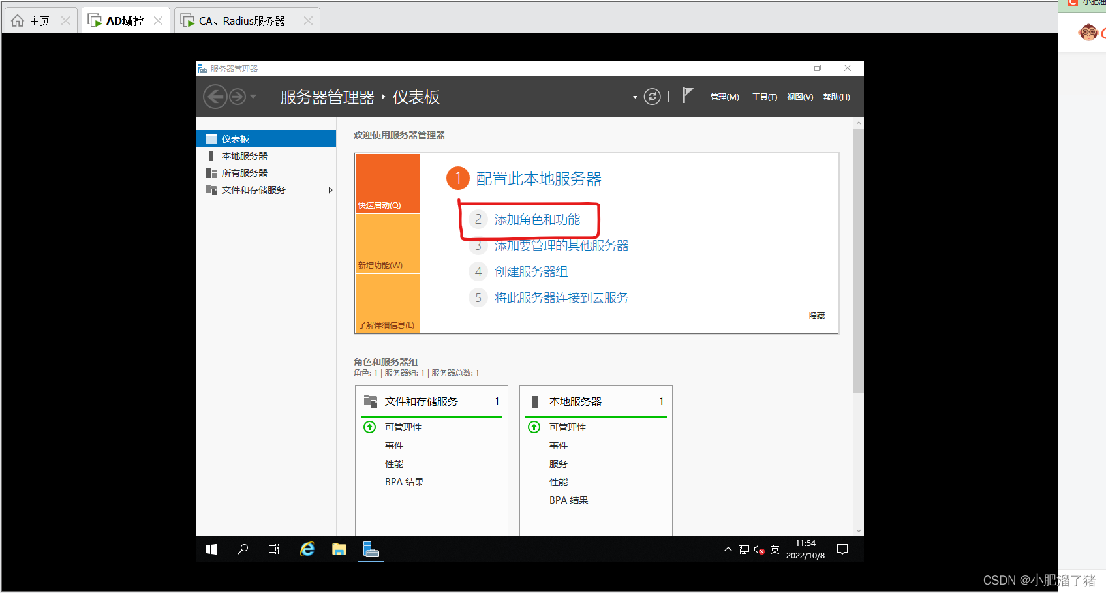The height and width of the screenshot is (593, 1106).
Task: Open the 工具(T) menu
Action: point(765,97)
